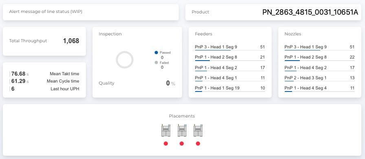The image size is (365, 159).
Task: Select nozzle PnP 1 - Head 4 Seg 4
Action: click(x=320, y=88)
